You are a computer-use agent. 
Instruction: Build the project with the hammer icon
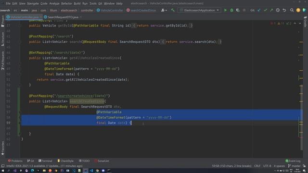[x=173, y=10]
